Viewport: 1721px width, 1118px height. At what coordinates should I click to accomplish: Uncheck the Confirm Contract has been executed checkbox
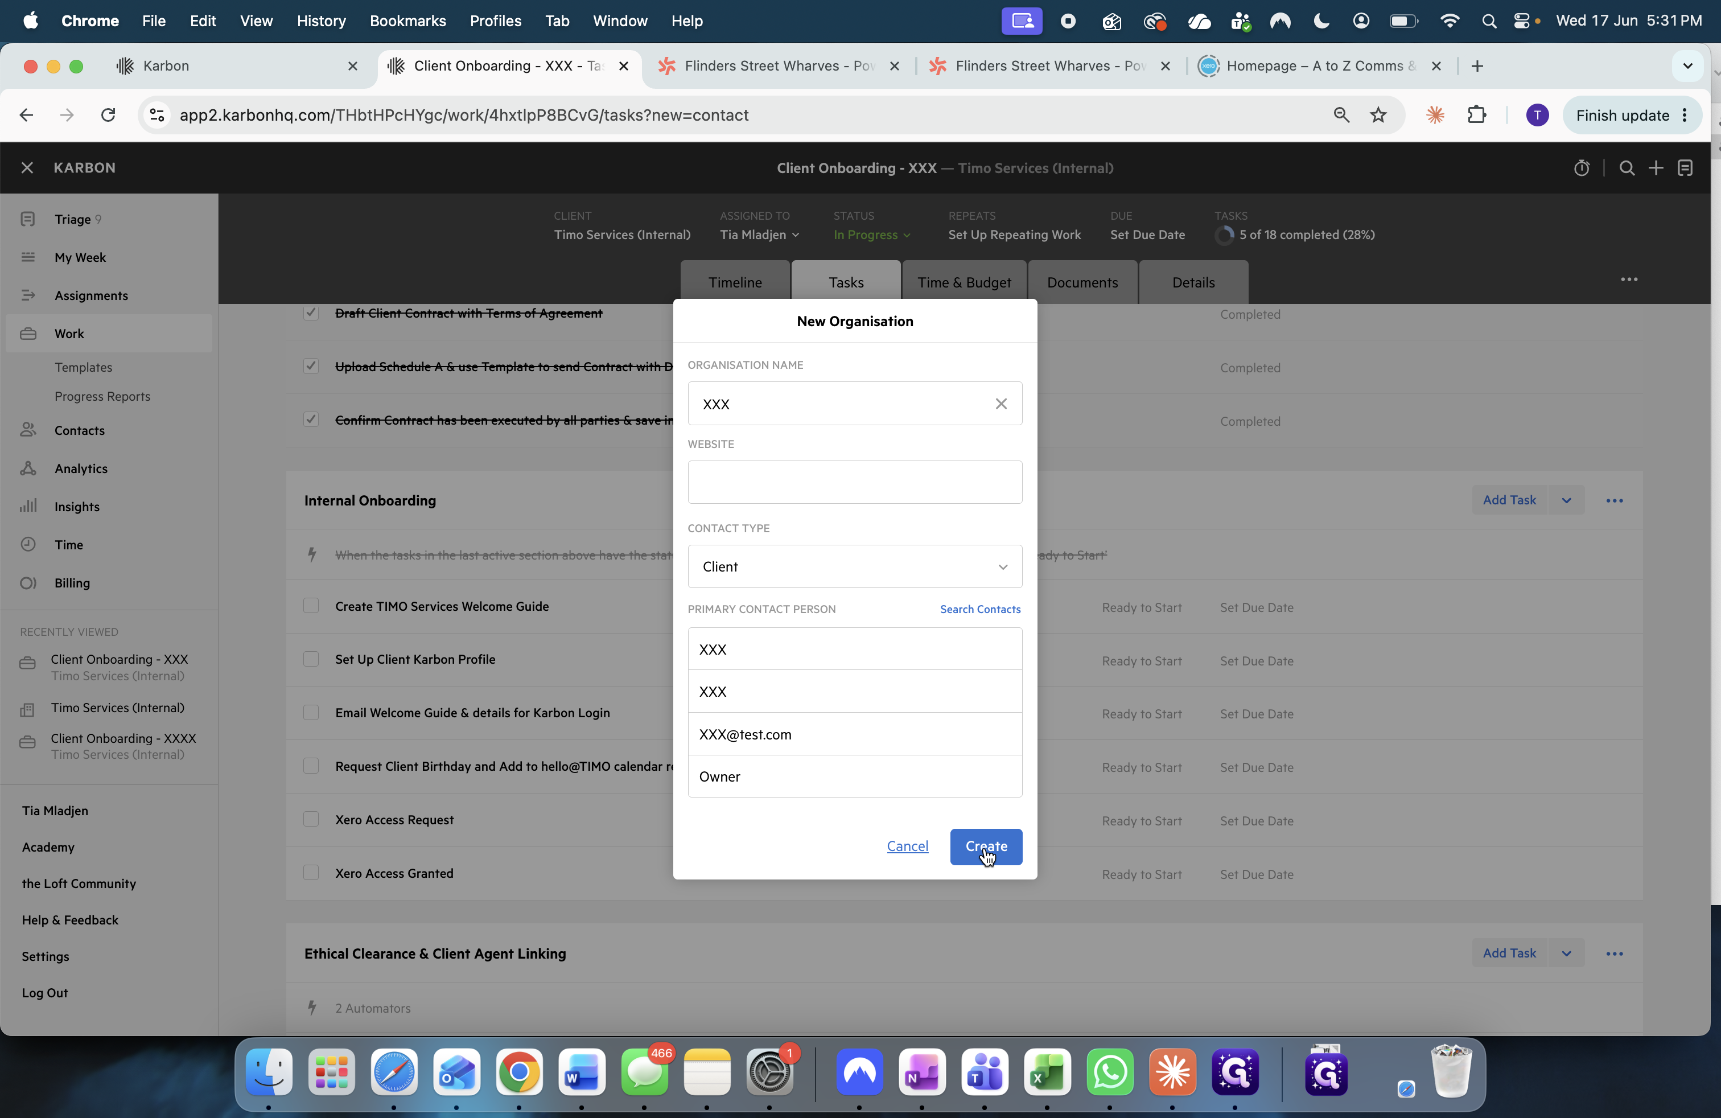[311, 420]
